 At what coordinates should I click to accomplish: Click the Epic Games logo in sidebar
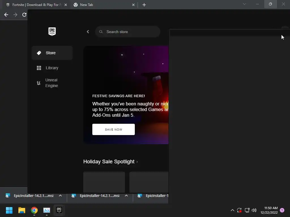[x=52, y=32]
